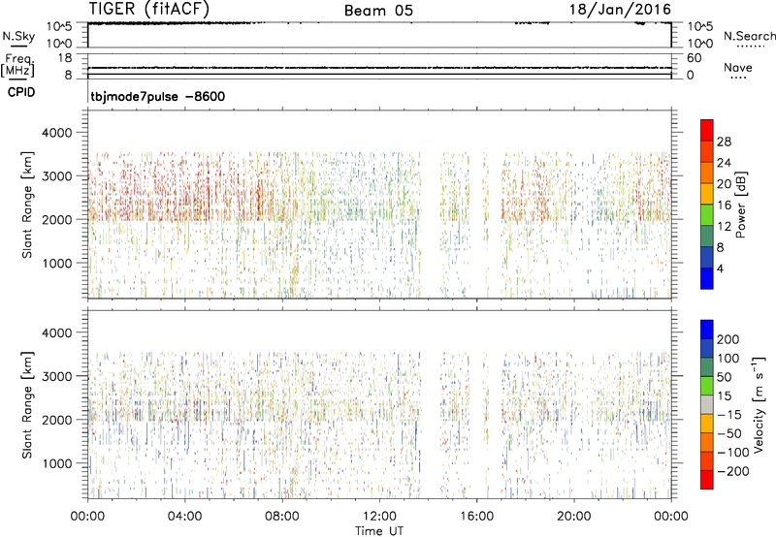Click the 3000 tick on power panel
Viewport: 776px width, 537px height.
coord(56,176)
